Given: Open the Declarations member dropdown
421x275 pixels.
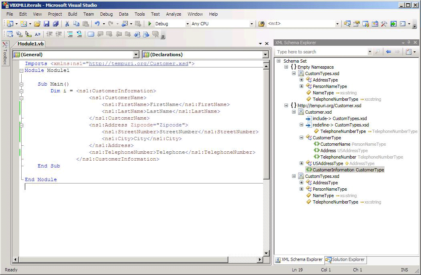Looking at the screenshot, I should click(265, 55).
